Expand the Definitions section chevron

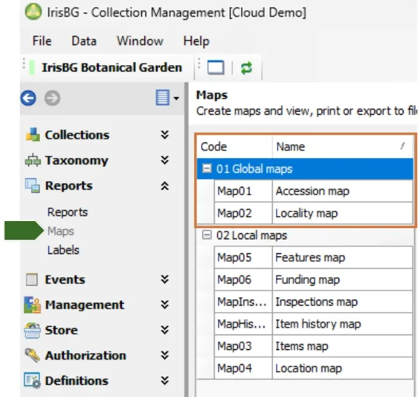click(x=165, y=380)
